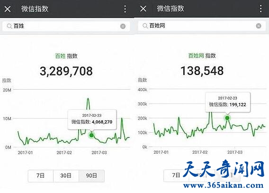Tap the 138,548 index value

202,71
